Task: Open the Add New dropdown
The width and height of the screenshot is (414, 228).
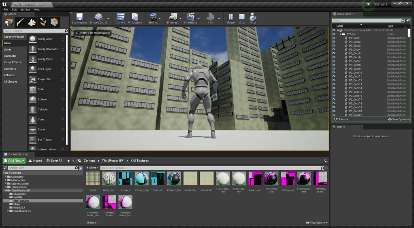Action: tap(14, 161)
